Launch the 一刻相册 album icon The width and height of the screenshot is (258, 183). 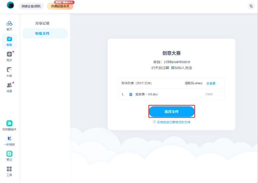(9, 139)
